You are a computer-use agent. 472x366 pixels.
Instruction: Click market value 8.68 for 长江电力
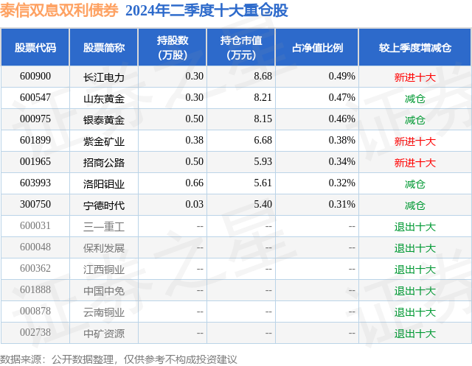(263, 77)
